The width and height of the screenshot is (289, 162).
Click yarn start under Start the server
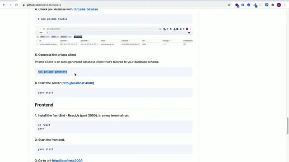click(x=46, y=93)
